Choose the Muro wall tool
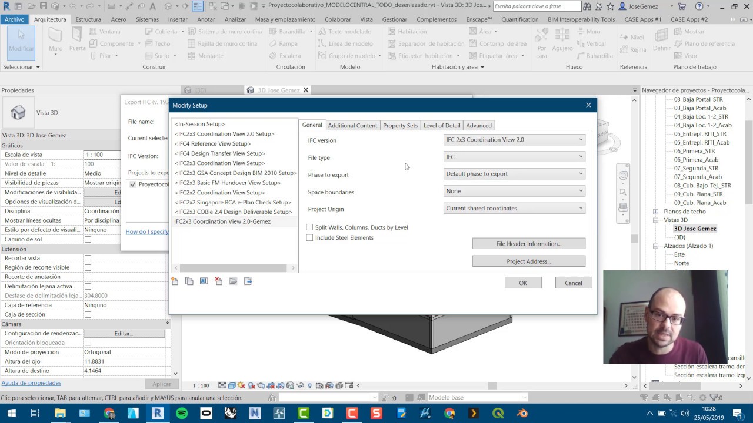 point(55,42)
